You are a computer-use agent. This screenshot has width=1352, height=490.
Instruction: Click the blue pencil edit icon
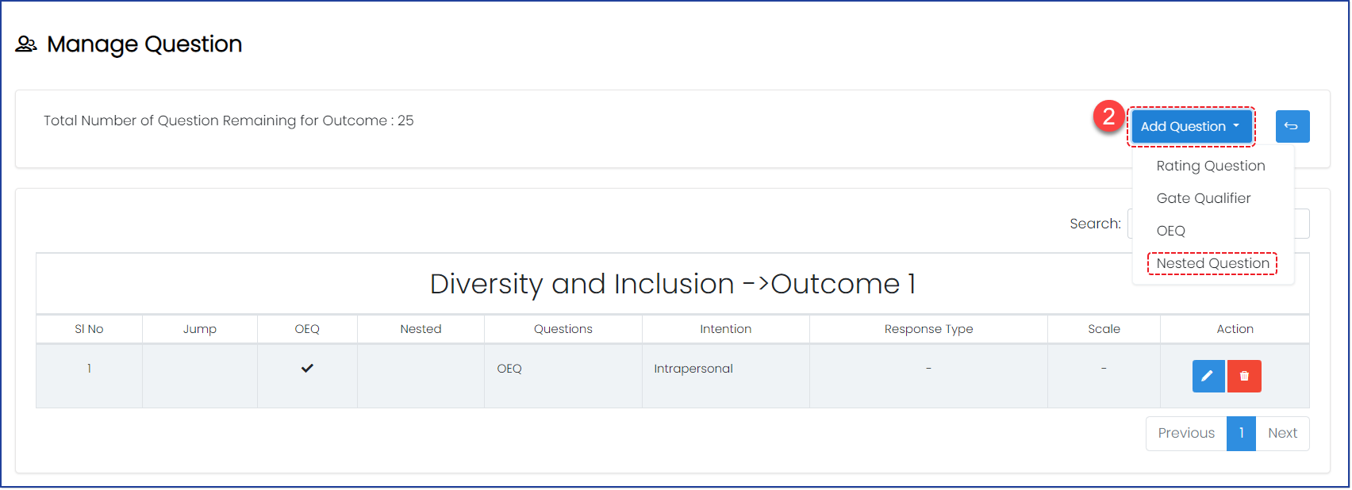tap(1208, 376)
